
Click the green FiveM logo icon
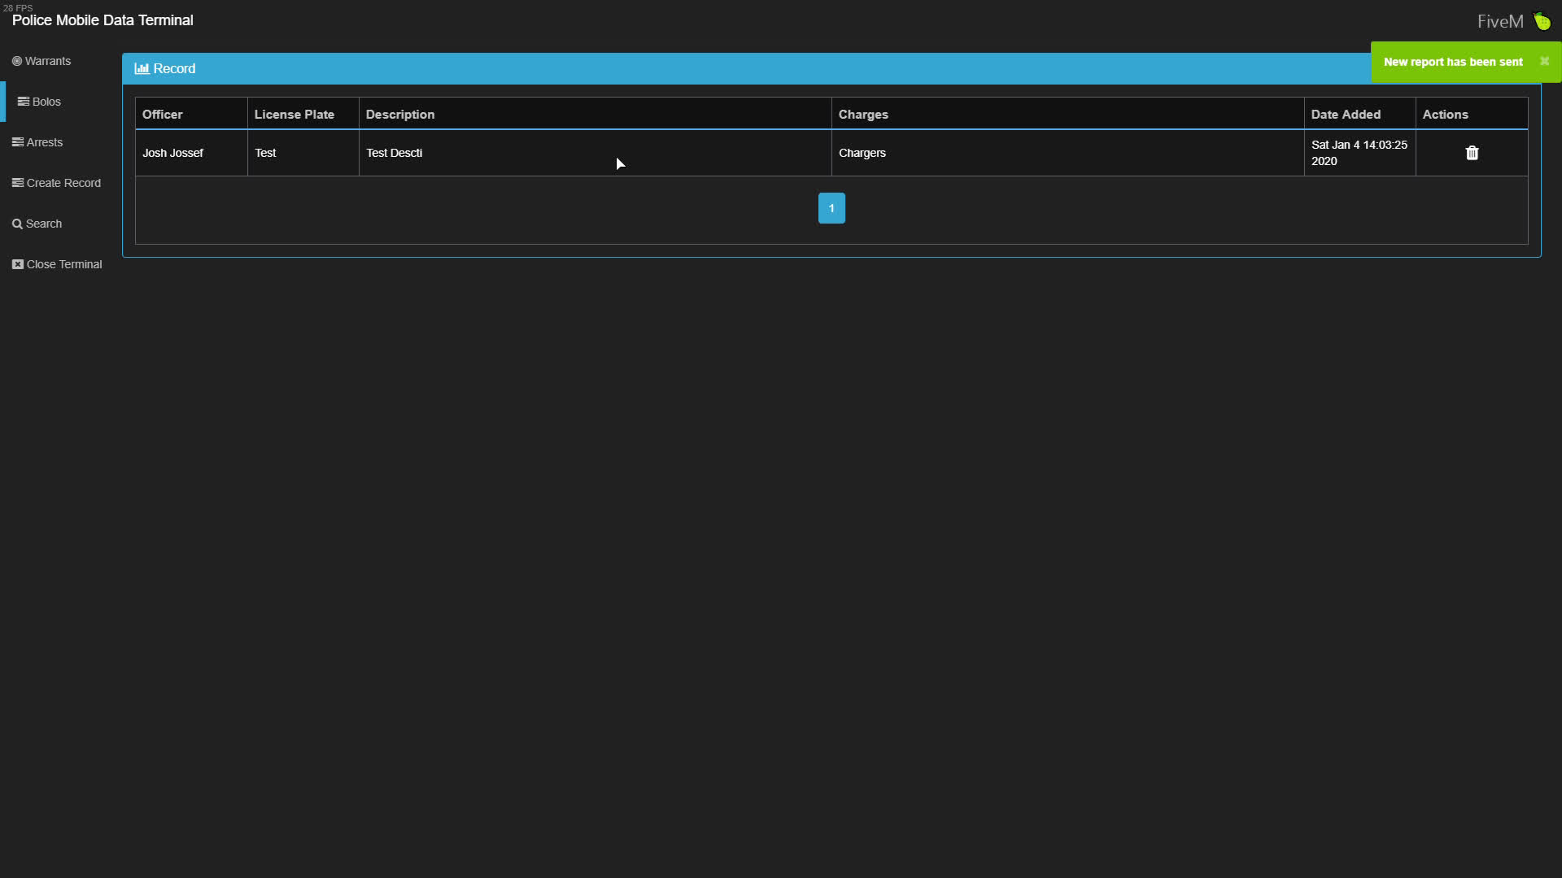click(x=1542, y=21)
